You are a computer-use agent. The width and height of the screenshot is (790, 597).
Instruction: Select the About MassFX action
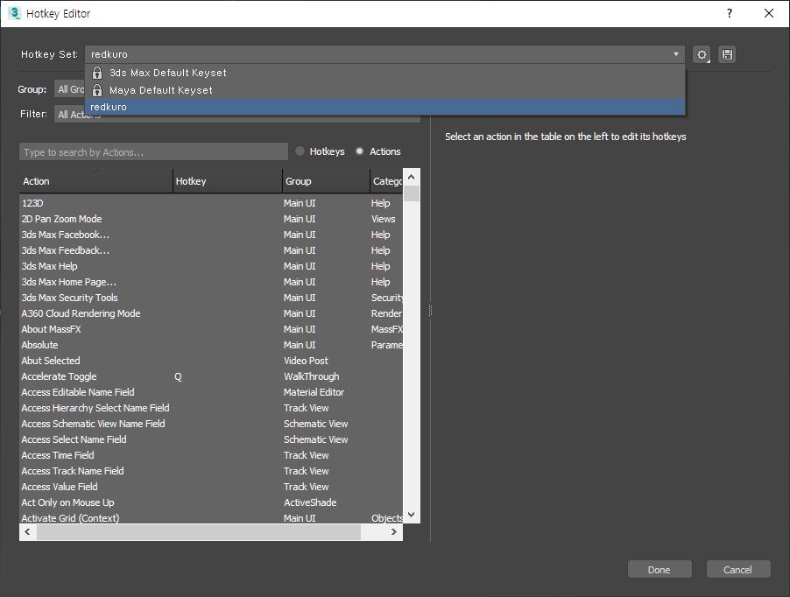point(211,329)
